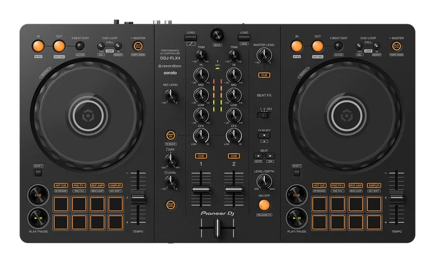Image resolution: width=435 pixels, height=263 pixels.
Task: Hit the left deck PLAY/PAUSE button
Action: pos(38,218)
